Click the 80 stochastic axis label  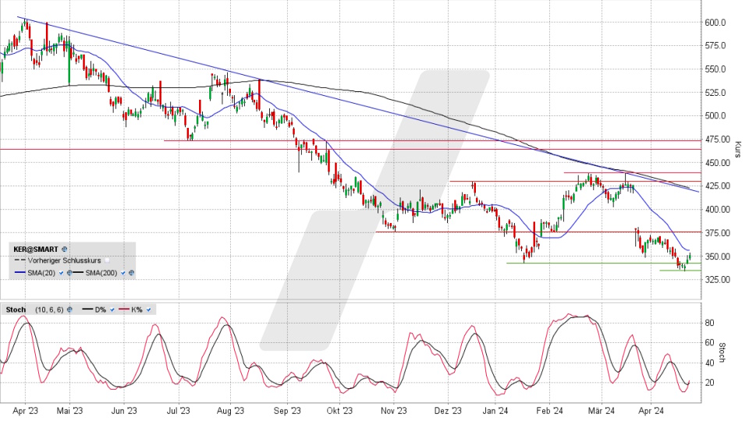point(709,323)
